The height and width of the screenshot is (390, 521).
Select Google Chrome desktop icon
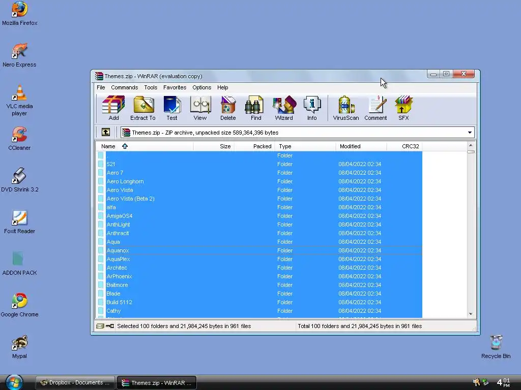click(x=19, y=305)
